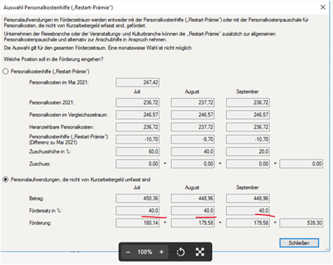Click the Fördersatz August field 40,0
This screenshot has height=265, width=333.
(x=192, y=211)
